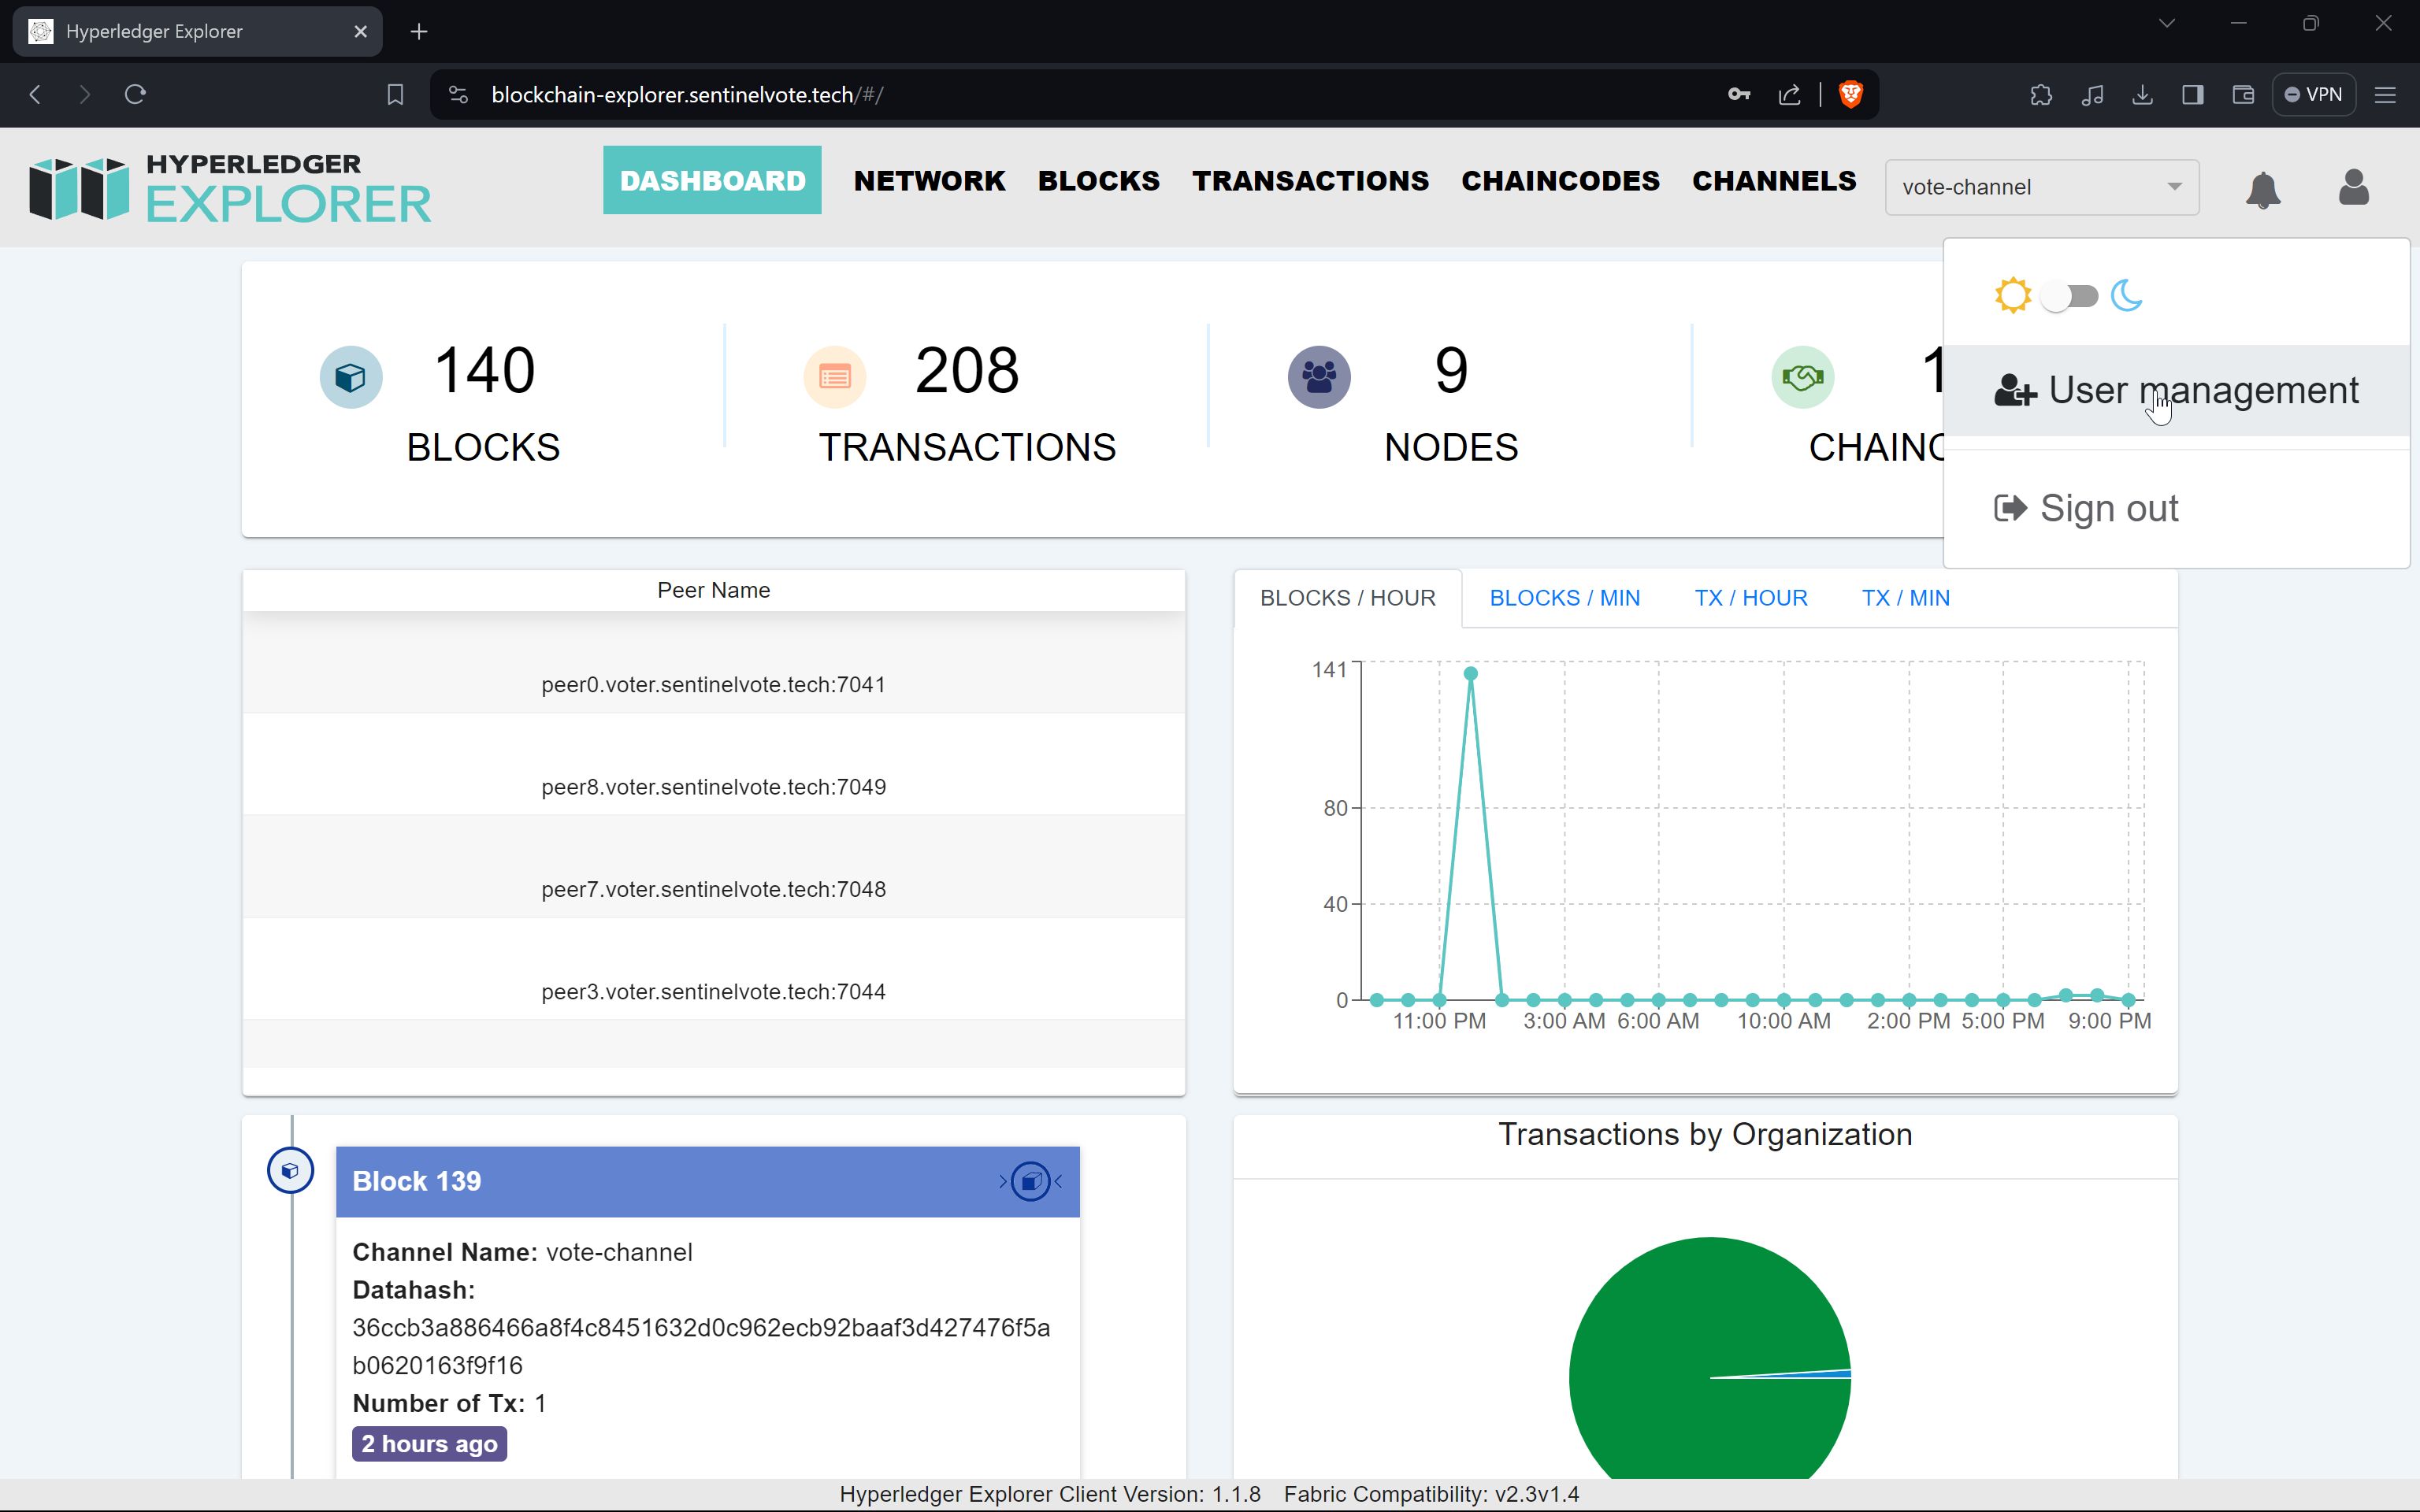Screen dimensions: 2420x1512
Task: Click the Block 139 header
Action: tap(708, 1182)
